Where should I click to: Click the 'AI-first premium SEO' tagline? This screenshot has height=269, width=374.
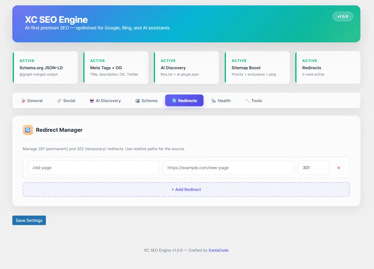coord(98,28)
